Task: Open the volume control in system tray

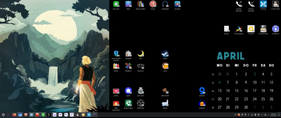Action: [259, 115]
